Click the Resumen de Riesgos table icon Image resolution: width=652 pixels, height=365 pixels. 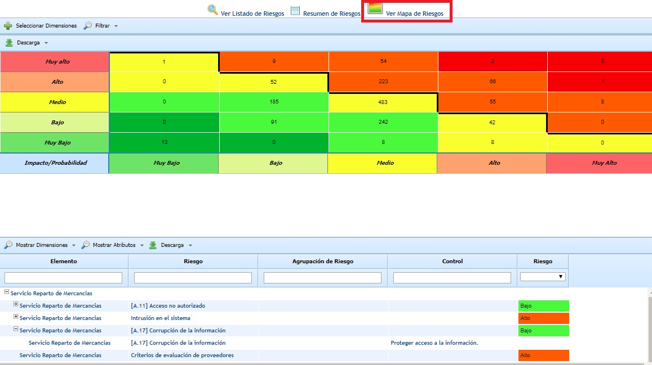pos(295,11)
